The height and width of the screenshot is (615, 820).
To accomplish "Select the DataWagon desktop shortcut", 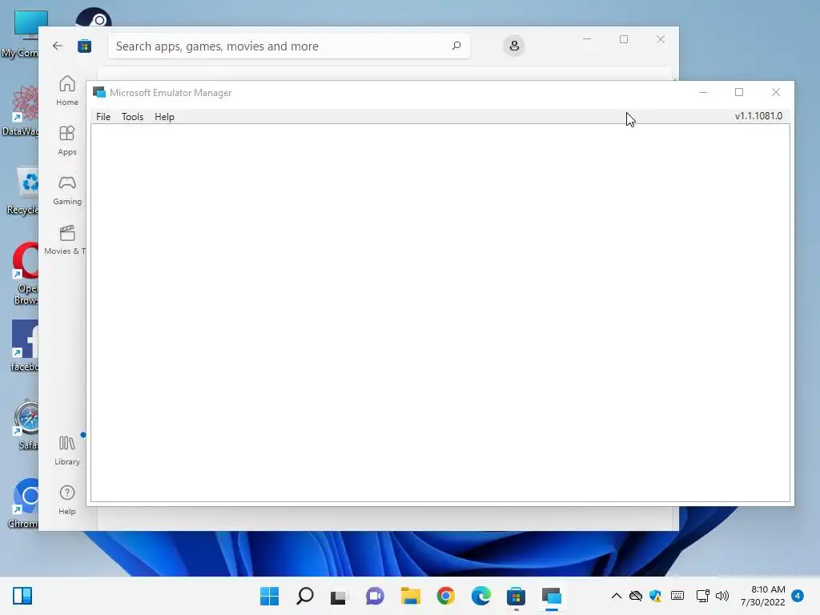I will 21,111.
